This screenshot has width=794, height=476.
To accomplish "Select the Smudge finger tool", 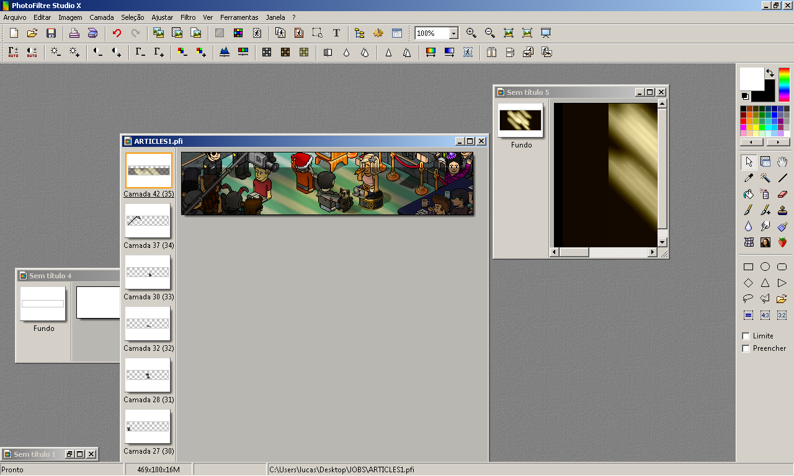I will [765, 226].
